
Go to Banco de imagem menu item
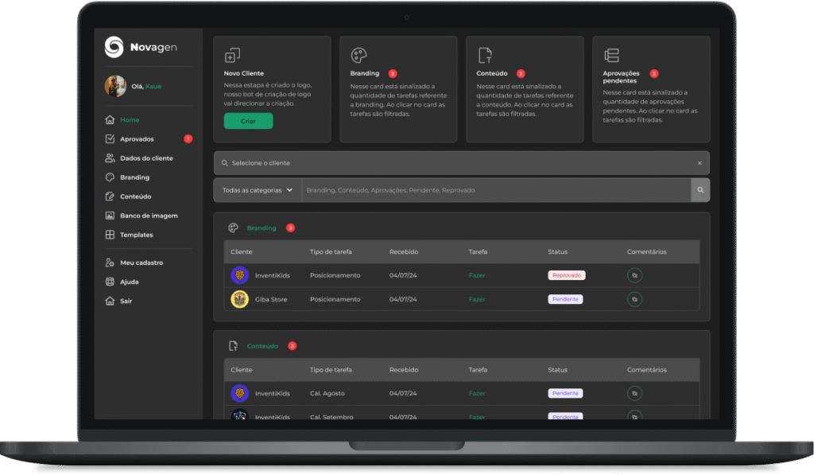click(149, 216)
